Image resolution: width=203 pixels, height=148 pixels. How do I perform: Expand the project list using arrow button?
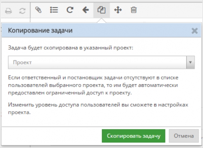[190, 63]
